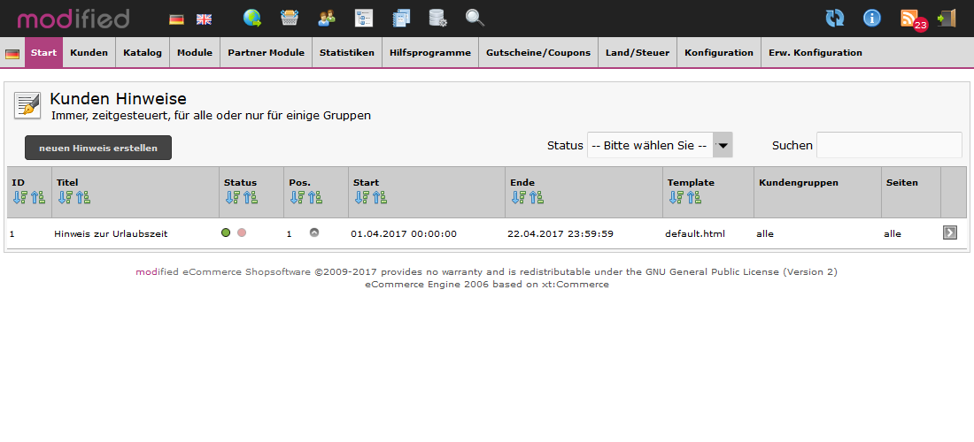Click the magnifying glass search icon

475,18
